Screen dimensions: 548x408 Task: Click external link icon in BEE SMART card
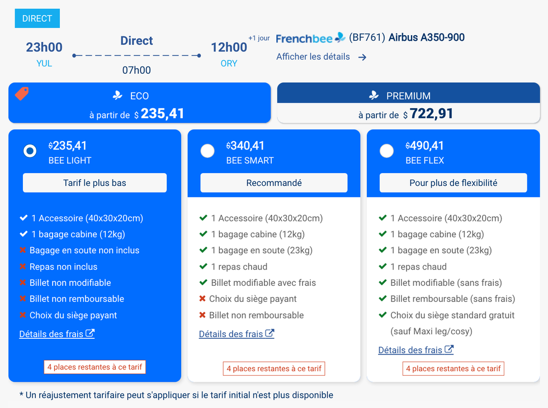(270, 334)
